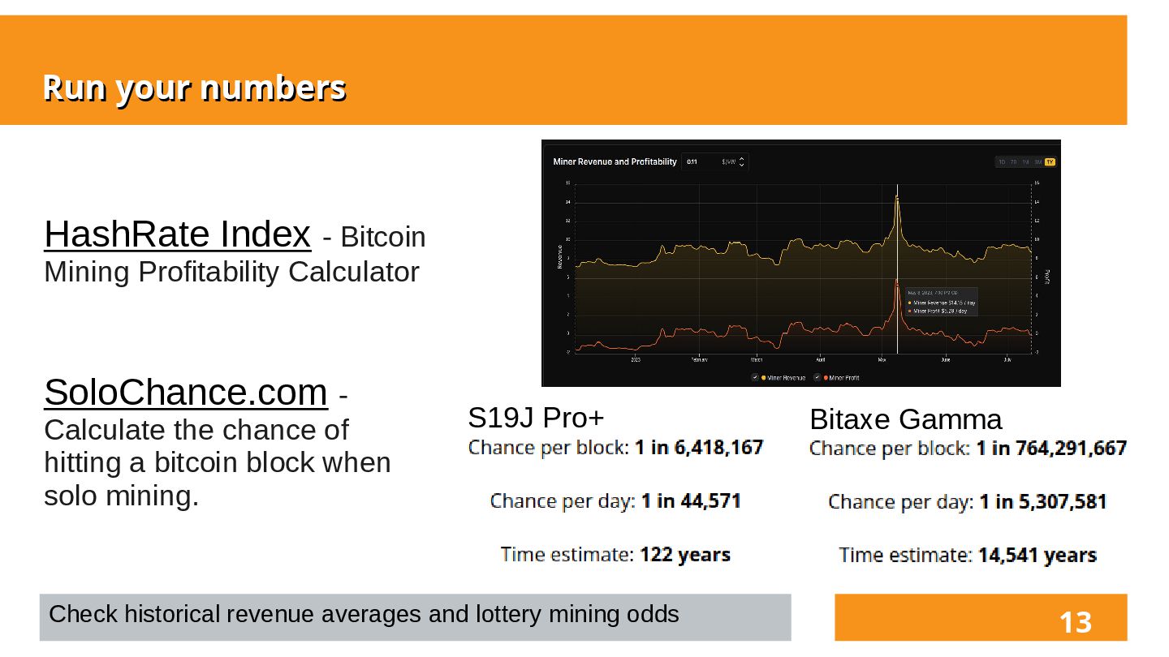Select the 1Y chart range tab

(x=1050, y=162)
